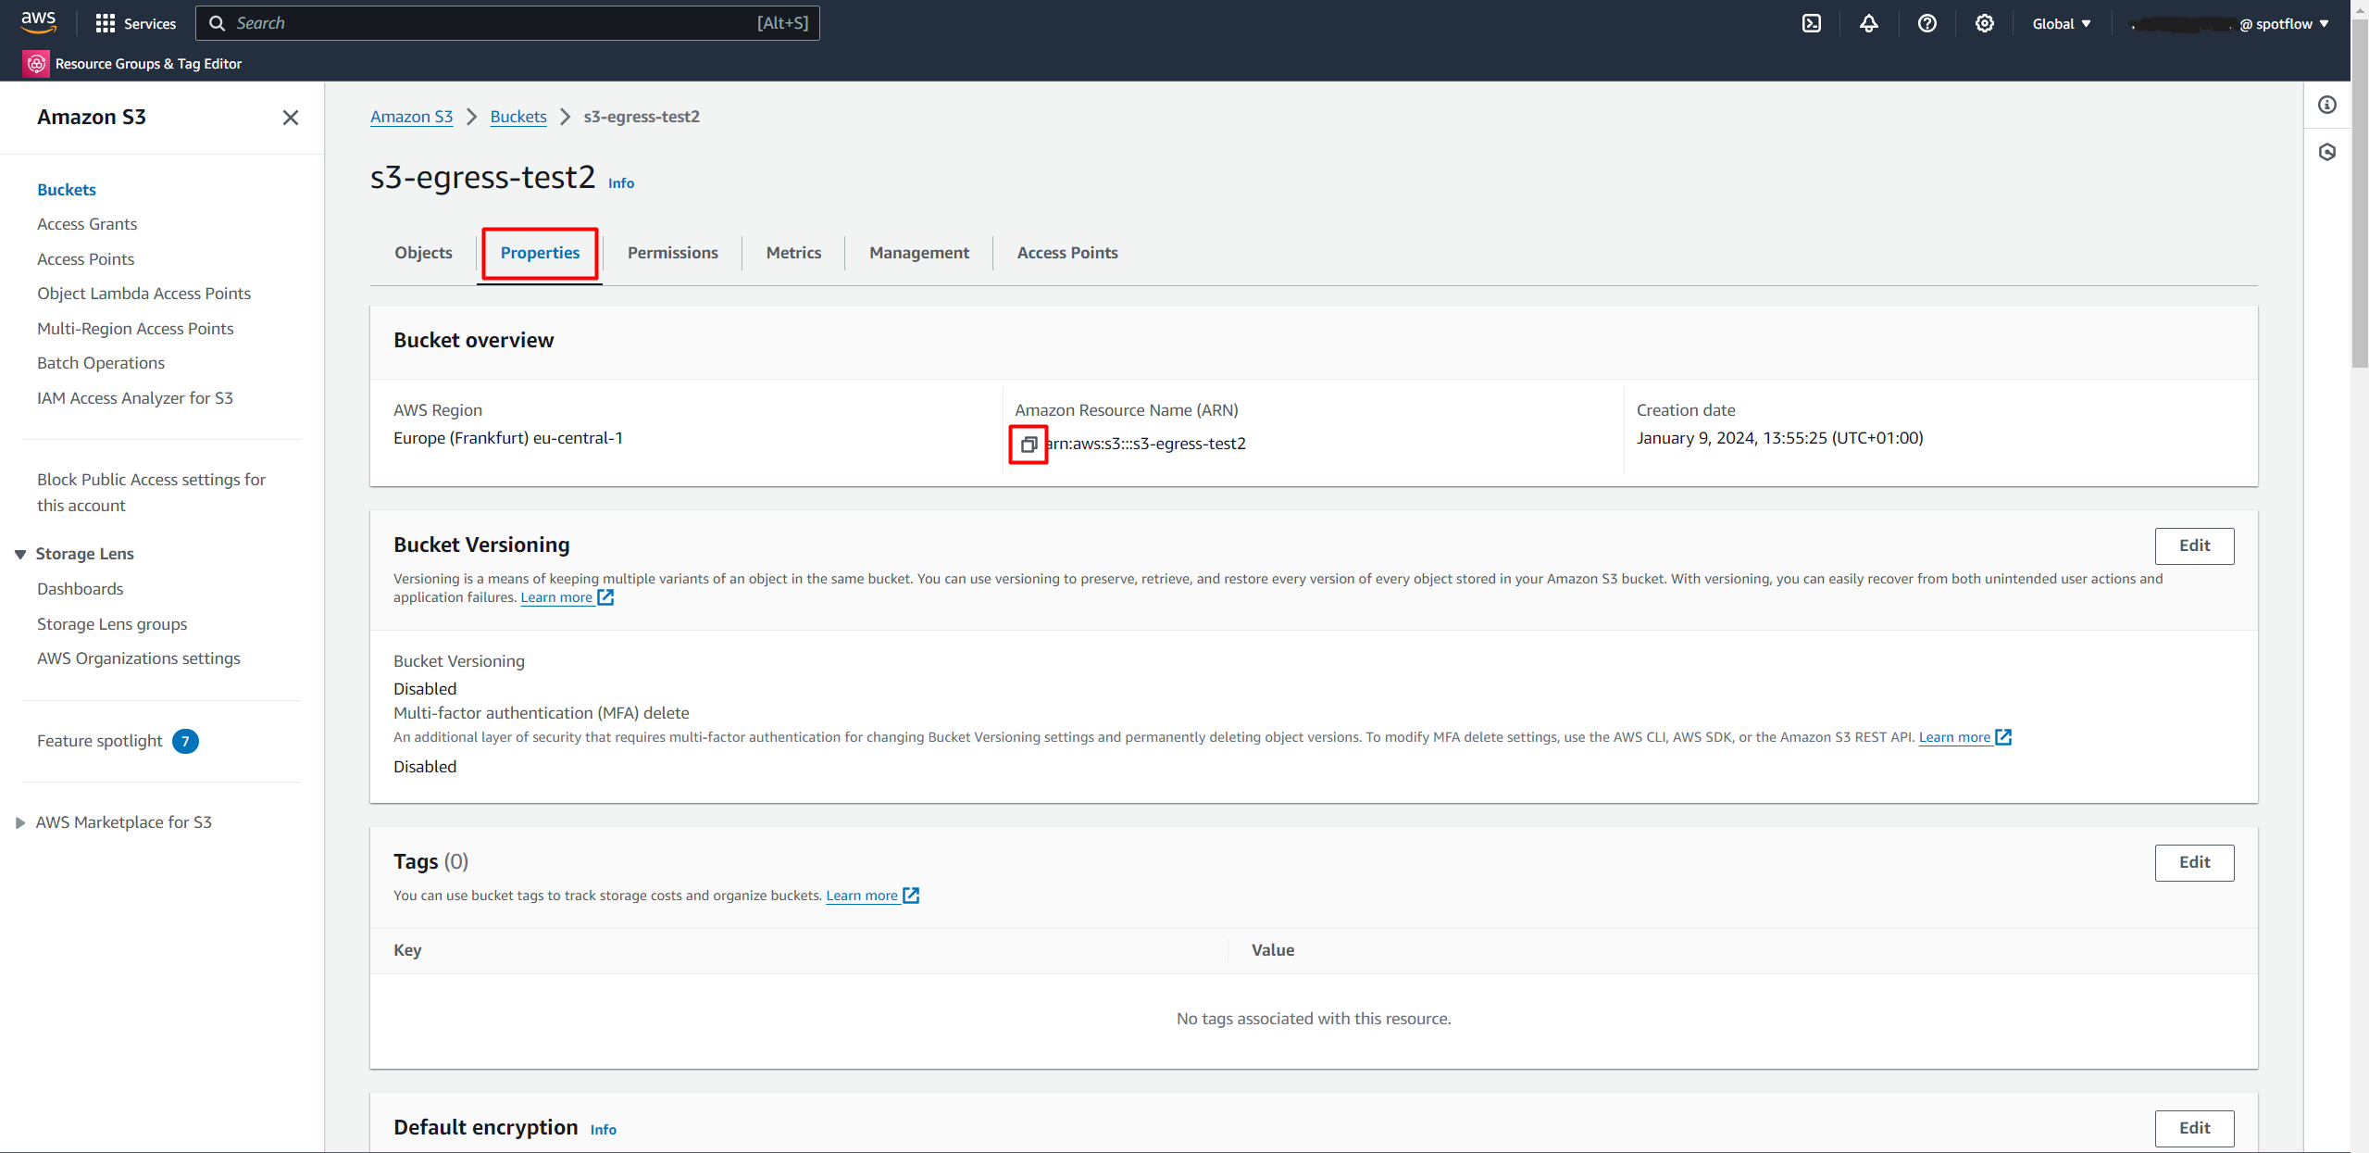Open the Feature spotlight badge 7
This screenshot has height=1153, width=2369.
[x=185, y=741]
